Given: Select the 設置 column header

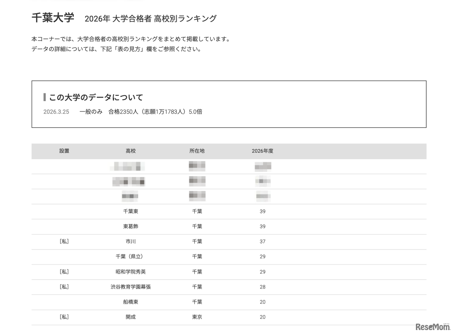Looking at the screenshot, I should (64, 151).
